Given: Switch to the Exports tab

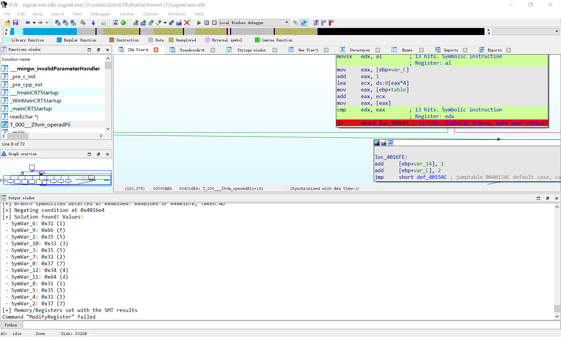Looking at the screenshot, I should pyautogui.click(x=495, y=50).
